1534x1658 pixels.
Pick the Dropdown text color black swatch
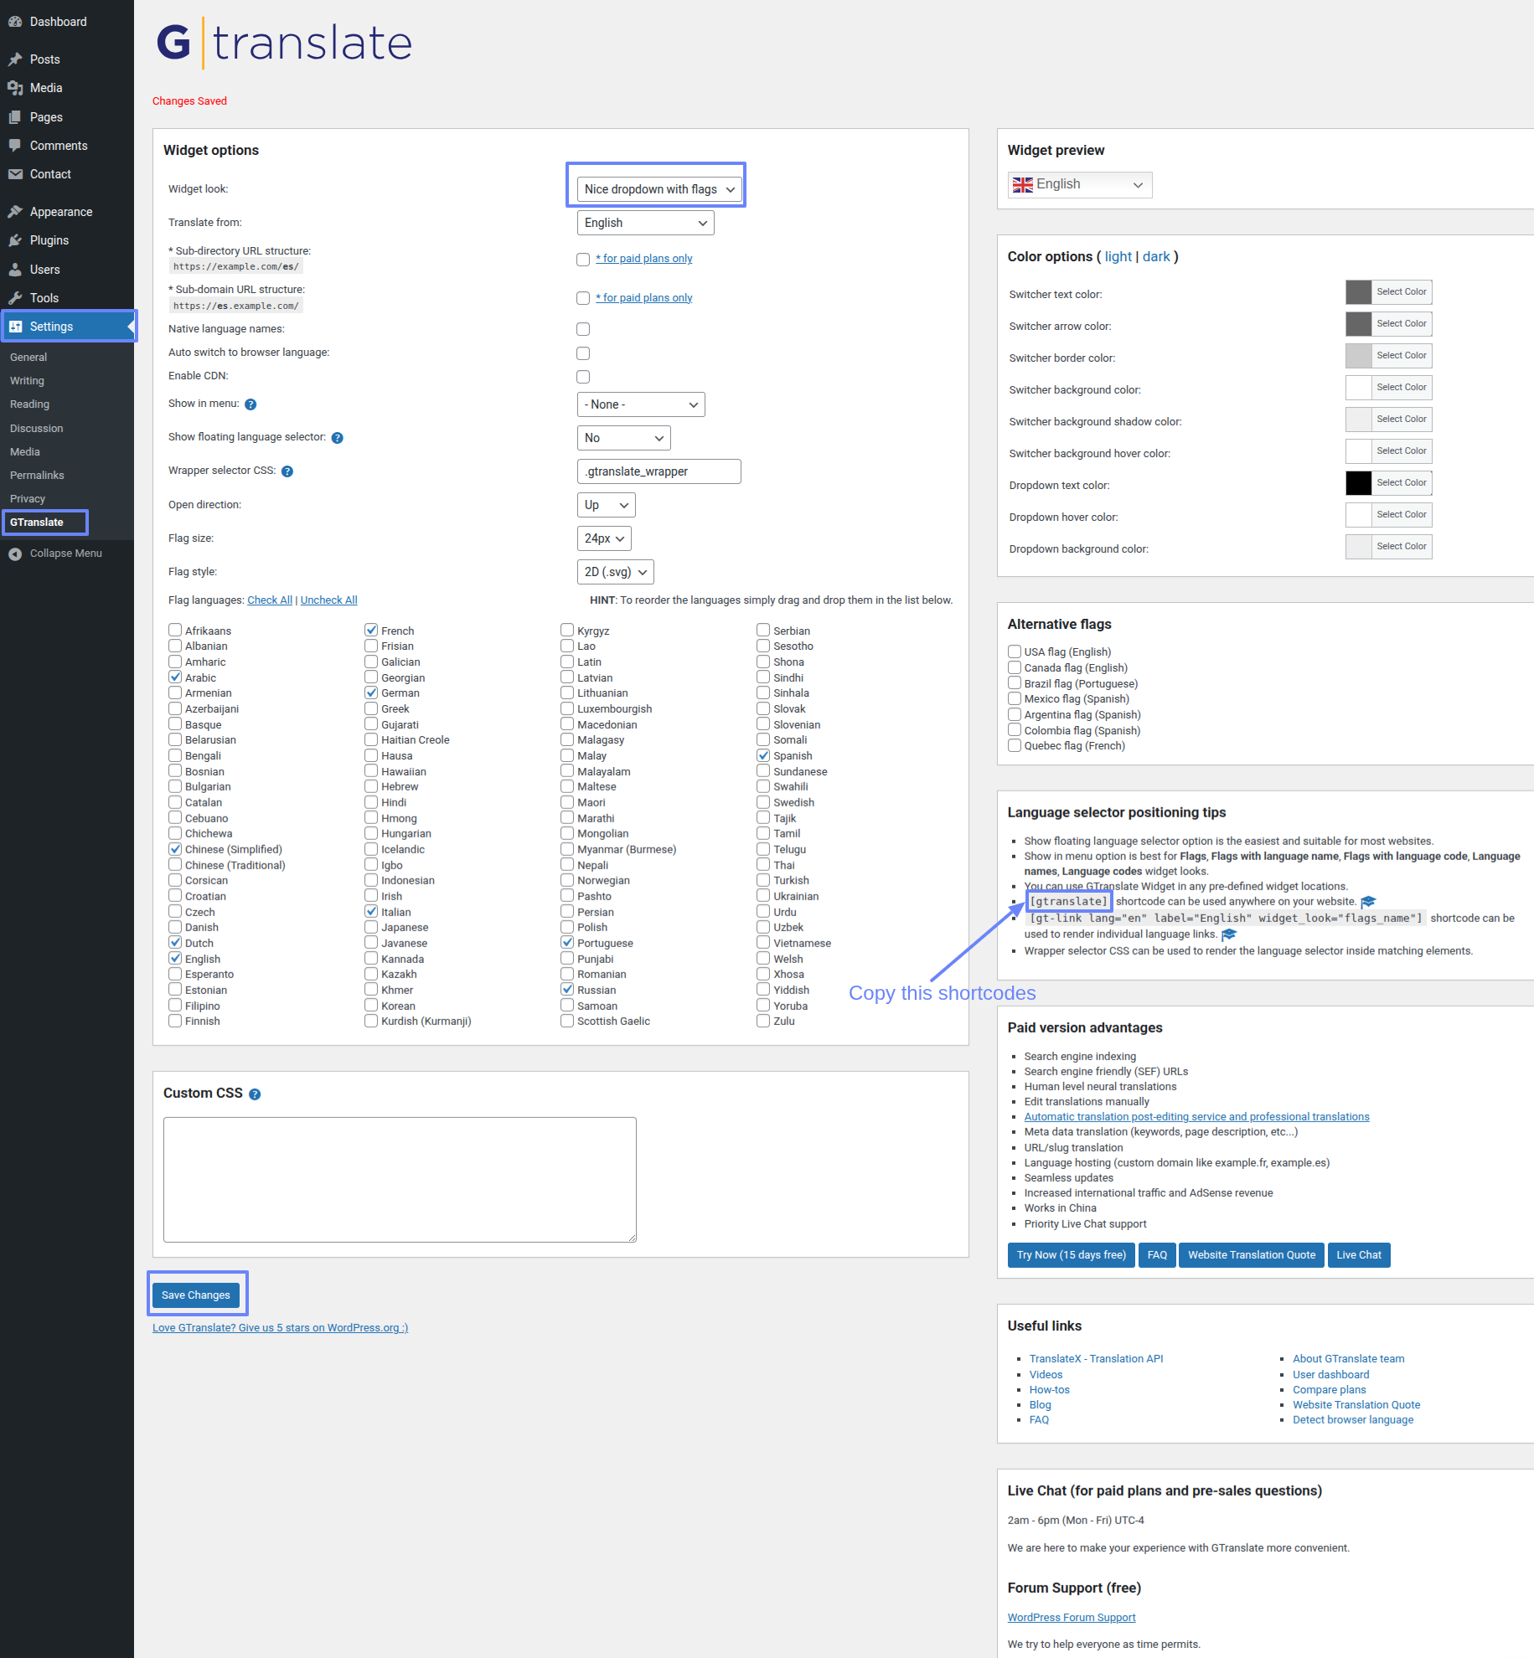tap(1358, 483)
